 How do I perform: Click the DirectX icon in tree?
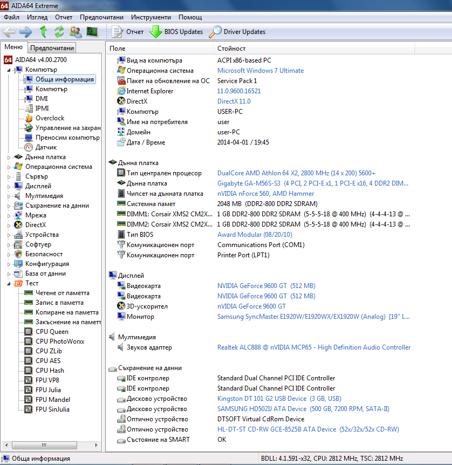[x=18, y=225]
